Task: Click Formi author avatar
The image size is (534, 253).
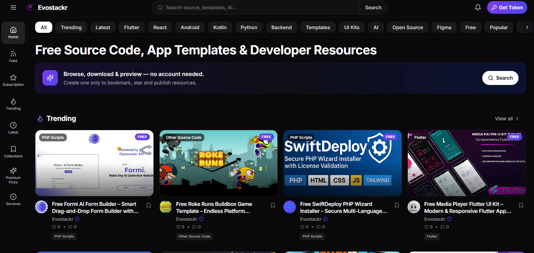Action: pyautogui.click(x=41, y=207)
